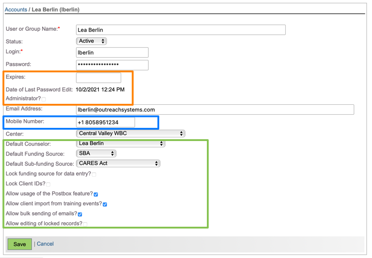Viewport: 372px width, 258px height.
Task: Click the Password field
Action: (x=112, y=65)
